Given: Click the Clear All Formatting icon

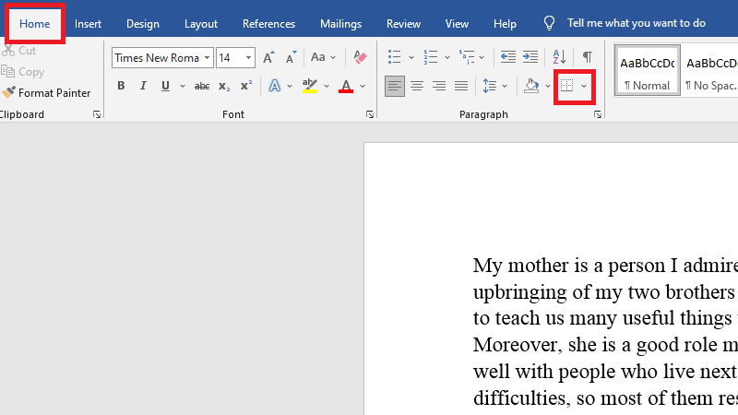Looking at the screenshot, I should point(360,58).
